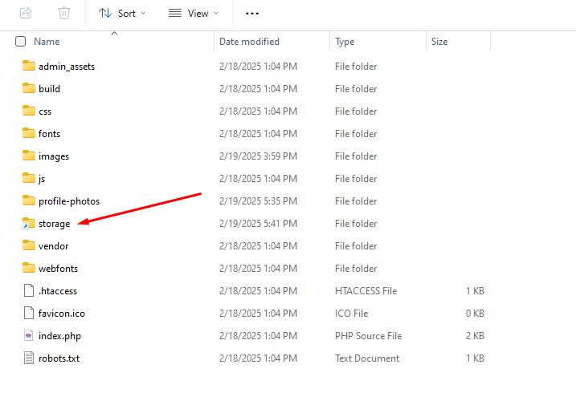Click the Name column header

coord(47,42)
